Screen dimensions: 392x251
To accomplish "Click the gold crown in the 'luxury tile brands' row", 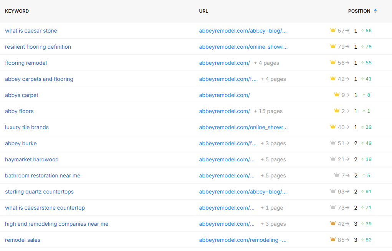I will [333, 127].
